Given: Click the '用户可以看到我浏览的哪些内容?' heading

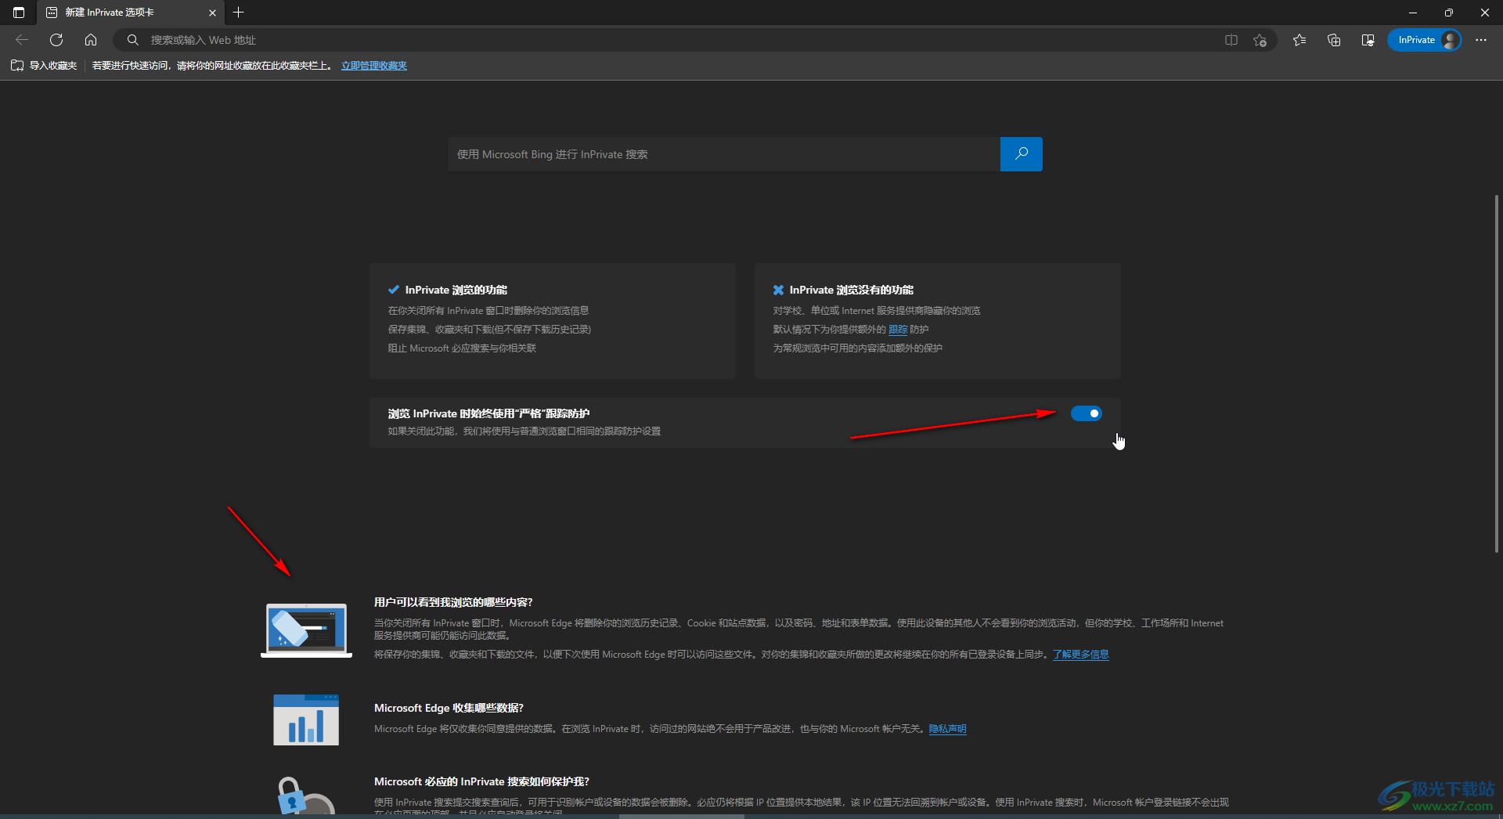Looking at the screenshot, I should pos(453,602).
